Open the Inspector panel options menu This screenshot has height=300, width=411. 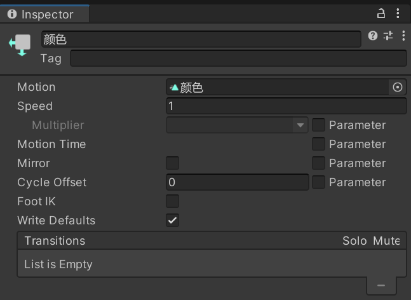tap(398, 13)
